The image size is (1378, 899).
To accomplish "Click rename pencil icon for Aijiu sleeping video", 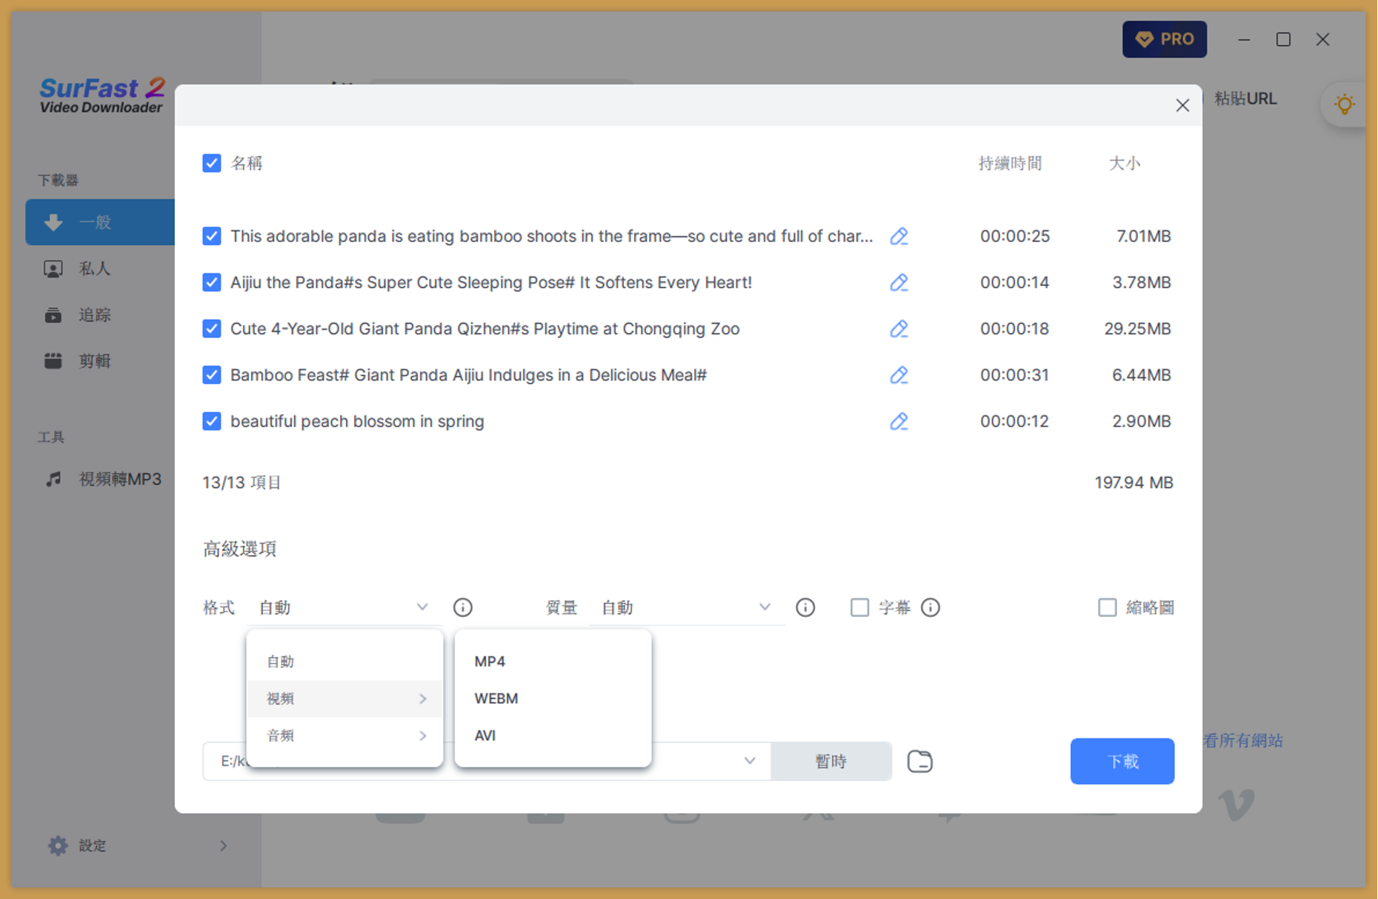I will 899,282.
